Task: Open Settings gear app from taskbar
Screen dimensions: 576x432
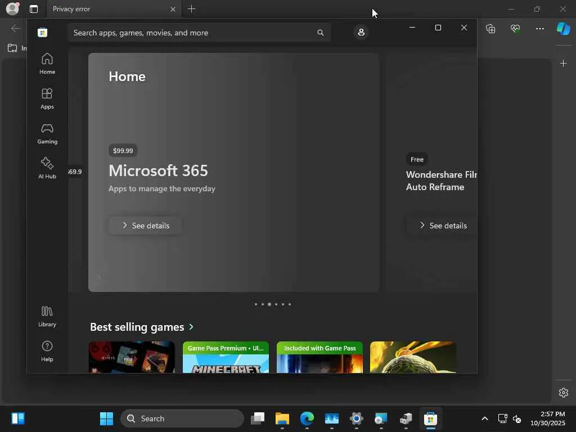Action: [356, 418]
